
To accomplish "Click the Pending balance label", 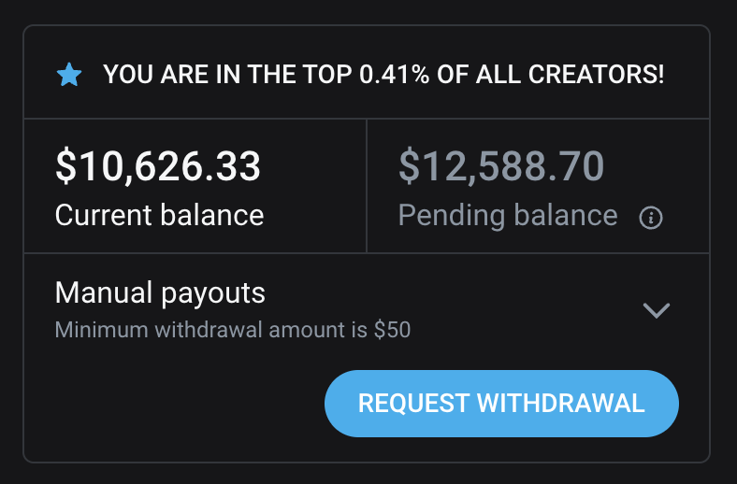I will coord(508,217).
